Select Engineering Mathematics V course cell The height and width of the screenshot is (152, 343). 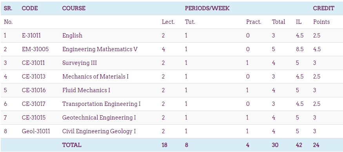(100, 49)
